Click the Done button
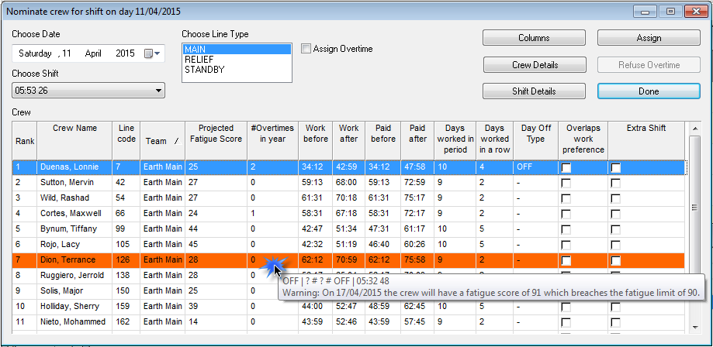The image size is (713, 347). (x=649, y=91)
